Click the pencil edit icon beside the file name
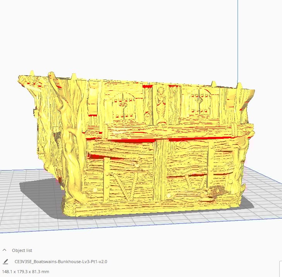Viewport: 282px width, 277px height. (6, 262)
